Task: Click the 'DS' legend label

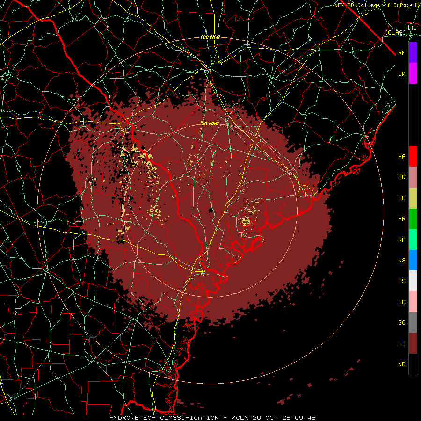Action: tap(401, 281)
